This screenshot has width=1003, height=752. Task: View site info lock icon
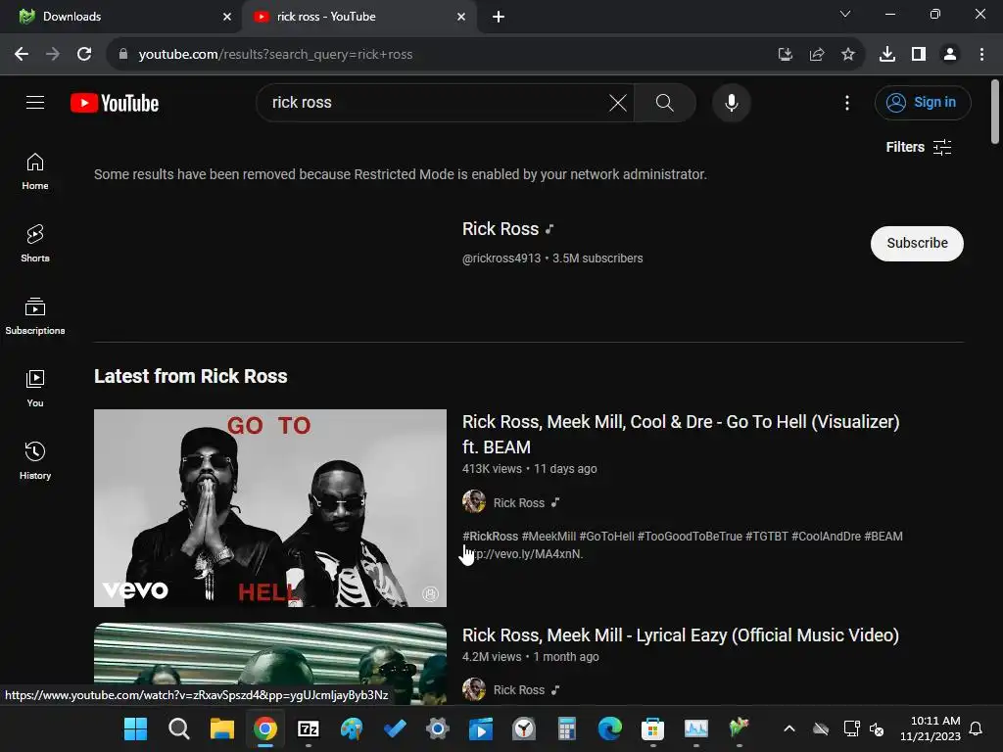click(x=123, y=54)
